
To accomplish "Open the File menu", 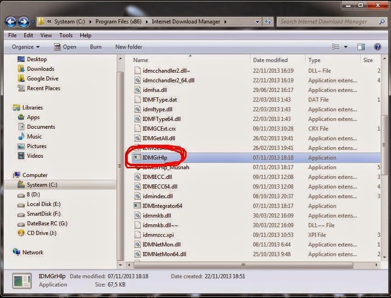I will coord(12,35).
